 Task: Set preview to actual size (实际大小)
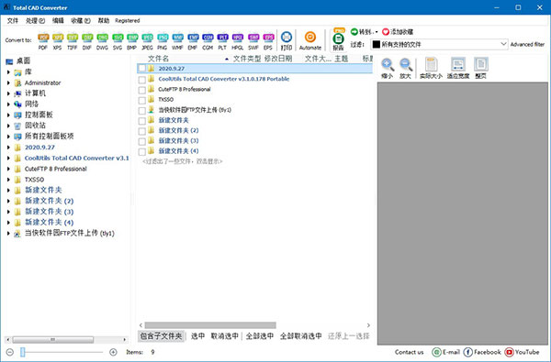pos(431,69)
